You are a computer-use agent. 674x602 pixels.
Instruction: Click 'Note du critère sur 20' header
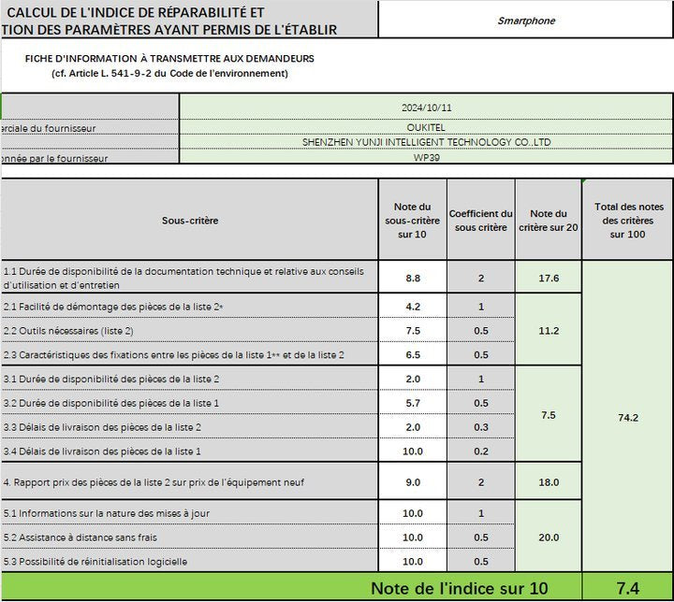[548, 221]
